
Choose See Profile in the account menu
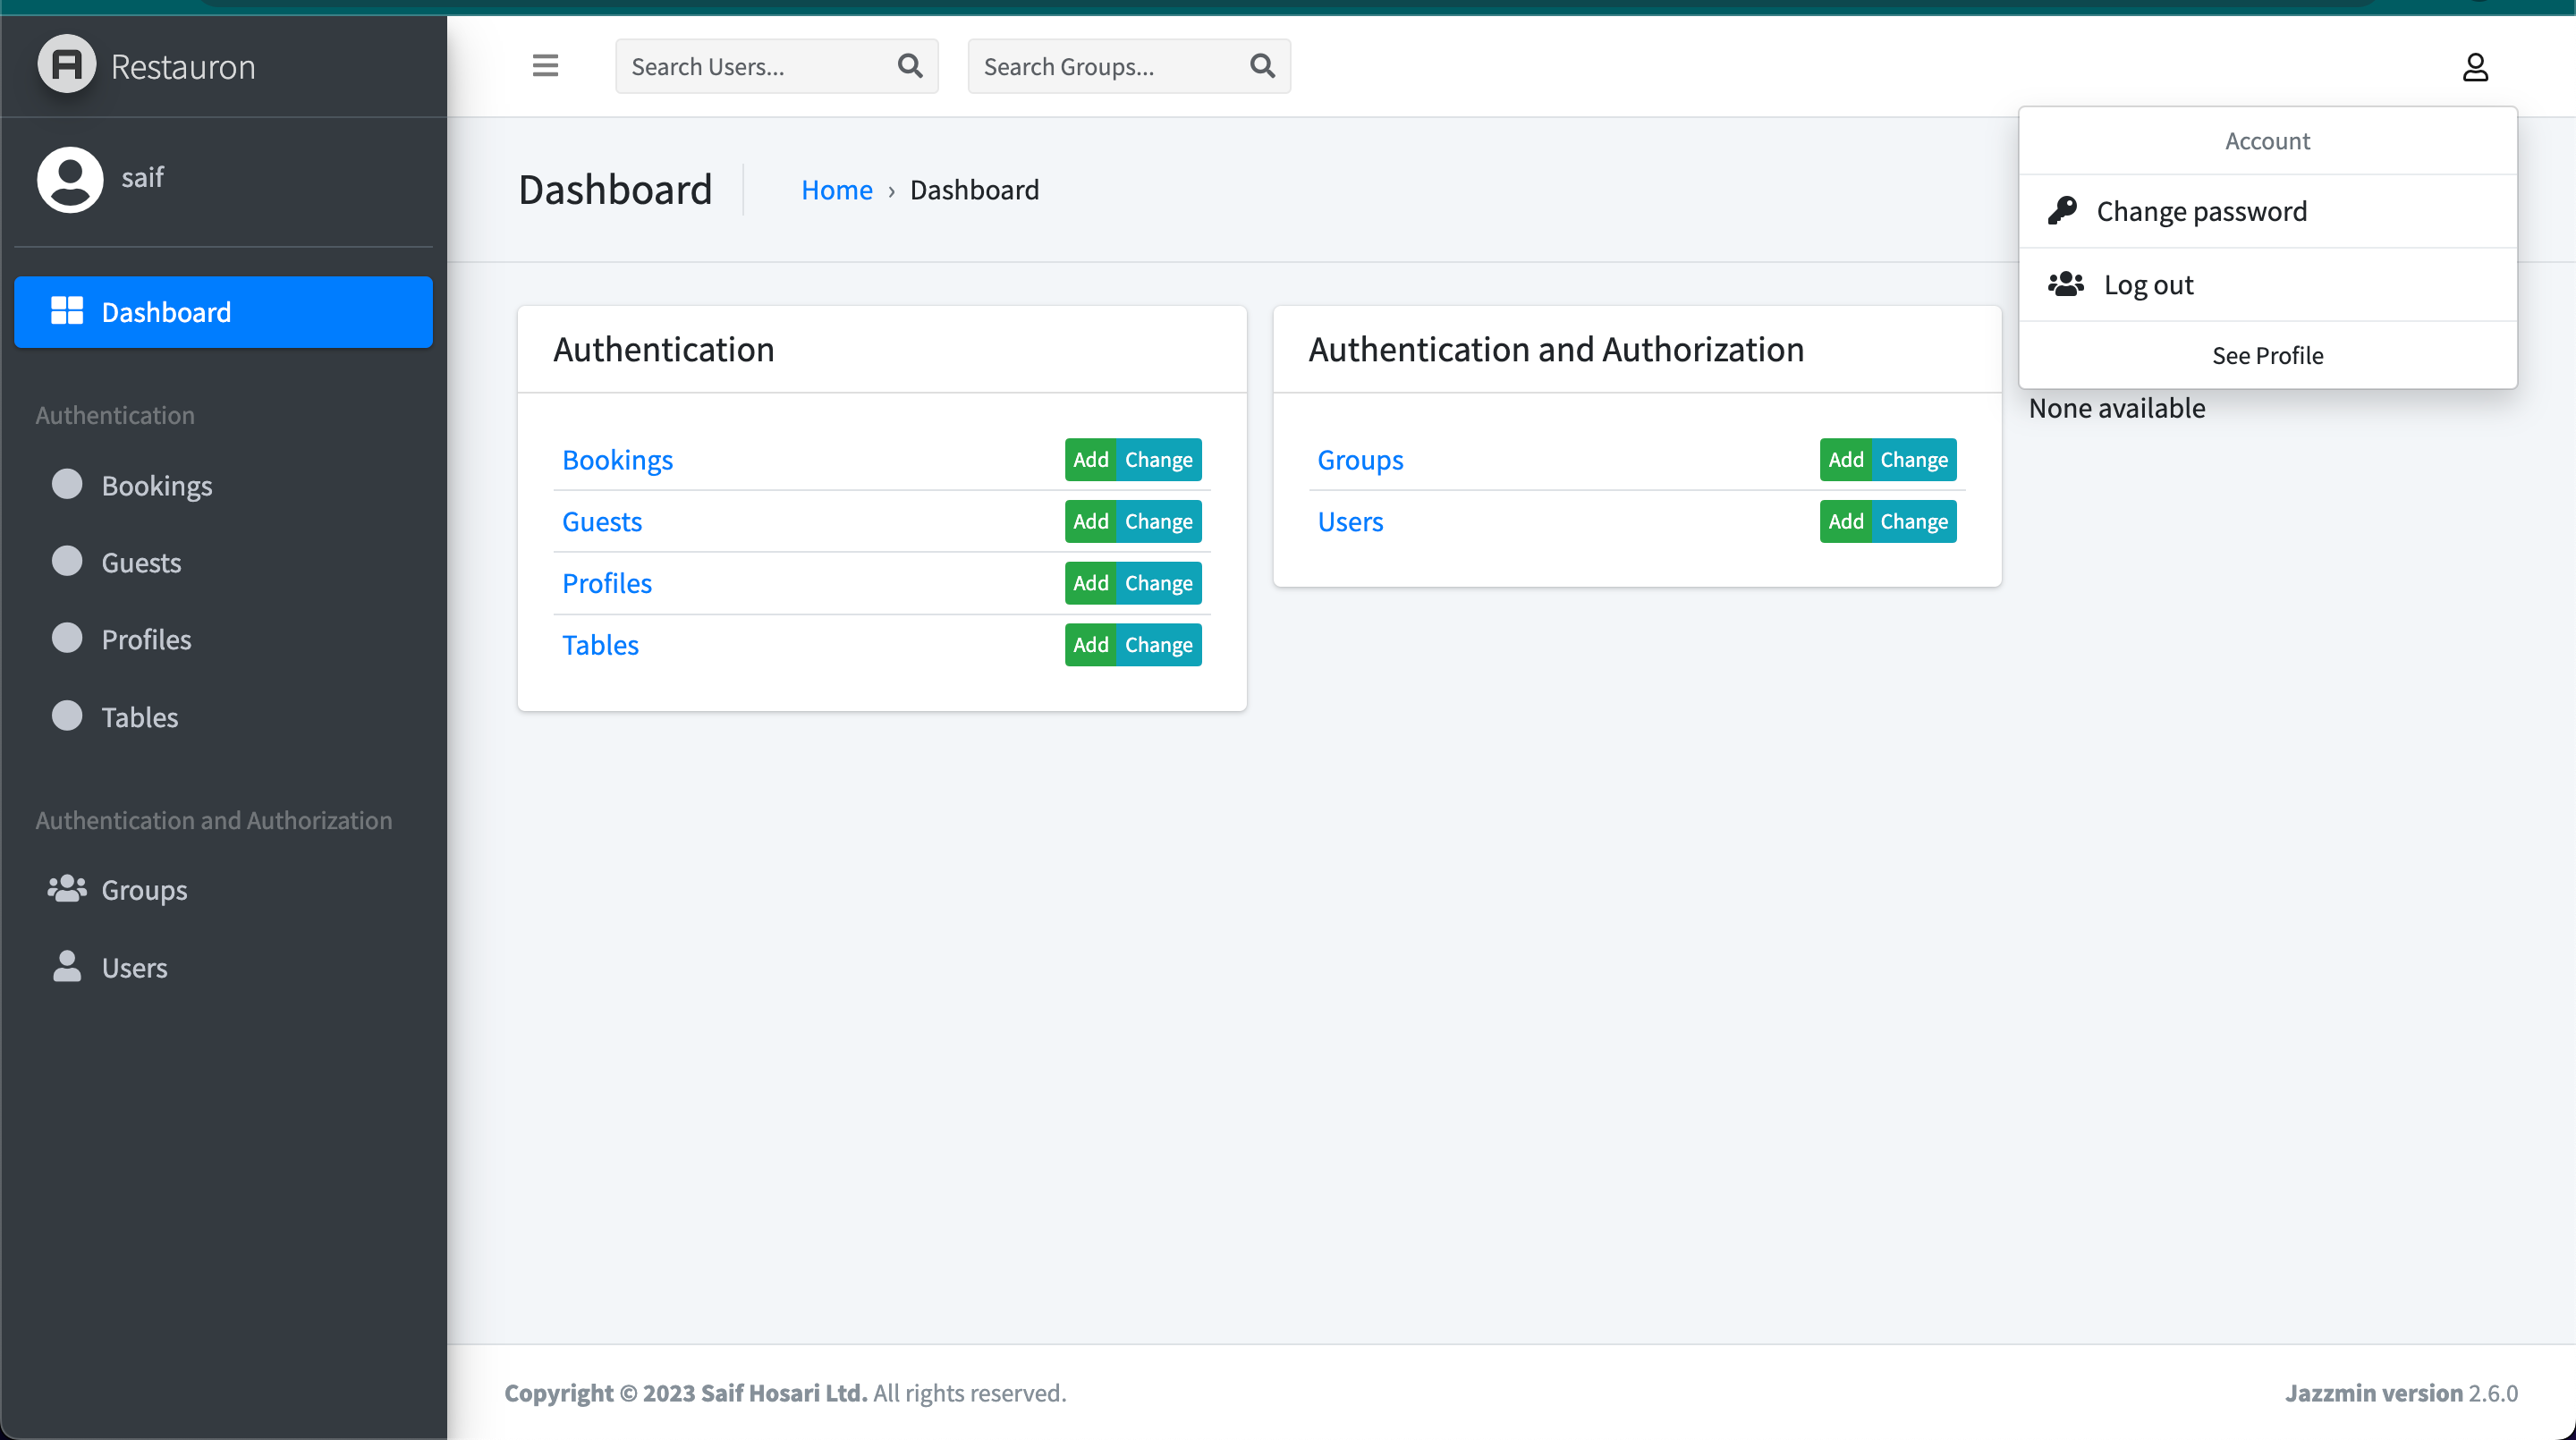tap(2267, 355)
